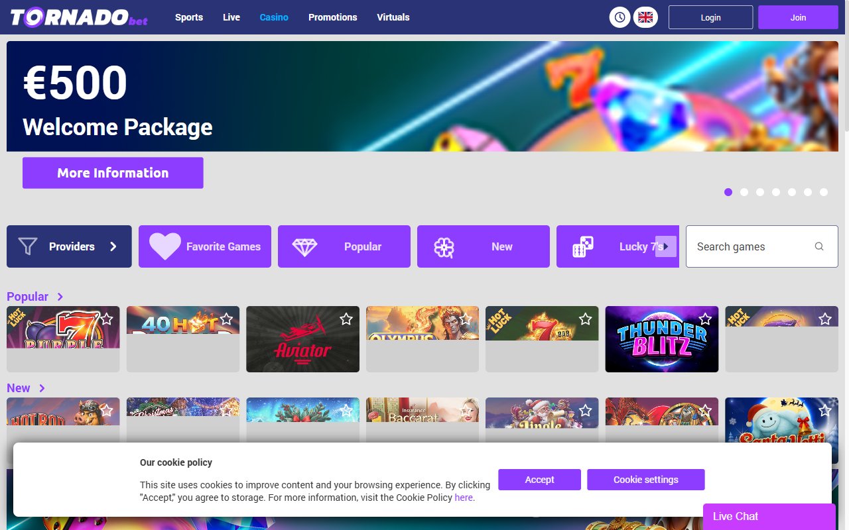Open the 40 Hot game thumbnail
This screenshot has width=849, height=530.
point(183,339)
